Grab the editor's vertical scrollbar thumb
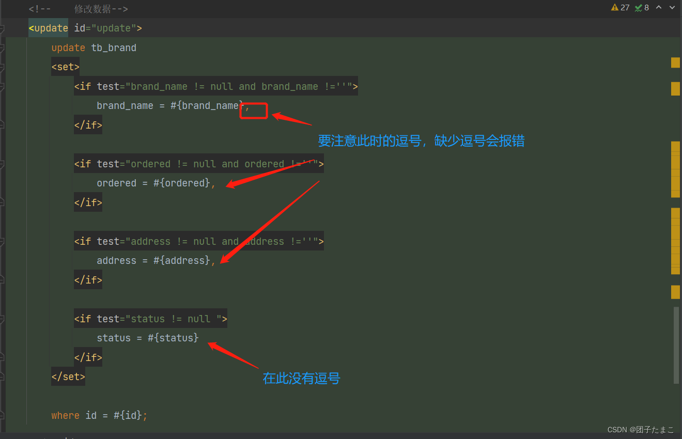Screen dimensions: 682x439 point(676,345)
